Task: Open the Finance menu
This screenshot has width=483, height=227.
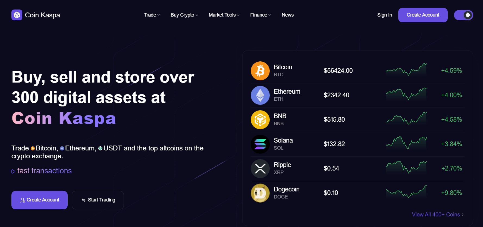Action: 261,15
